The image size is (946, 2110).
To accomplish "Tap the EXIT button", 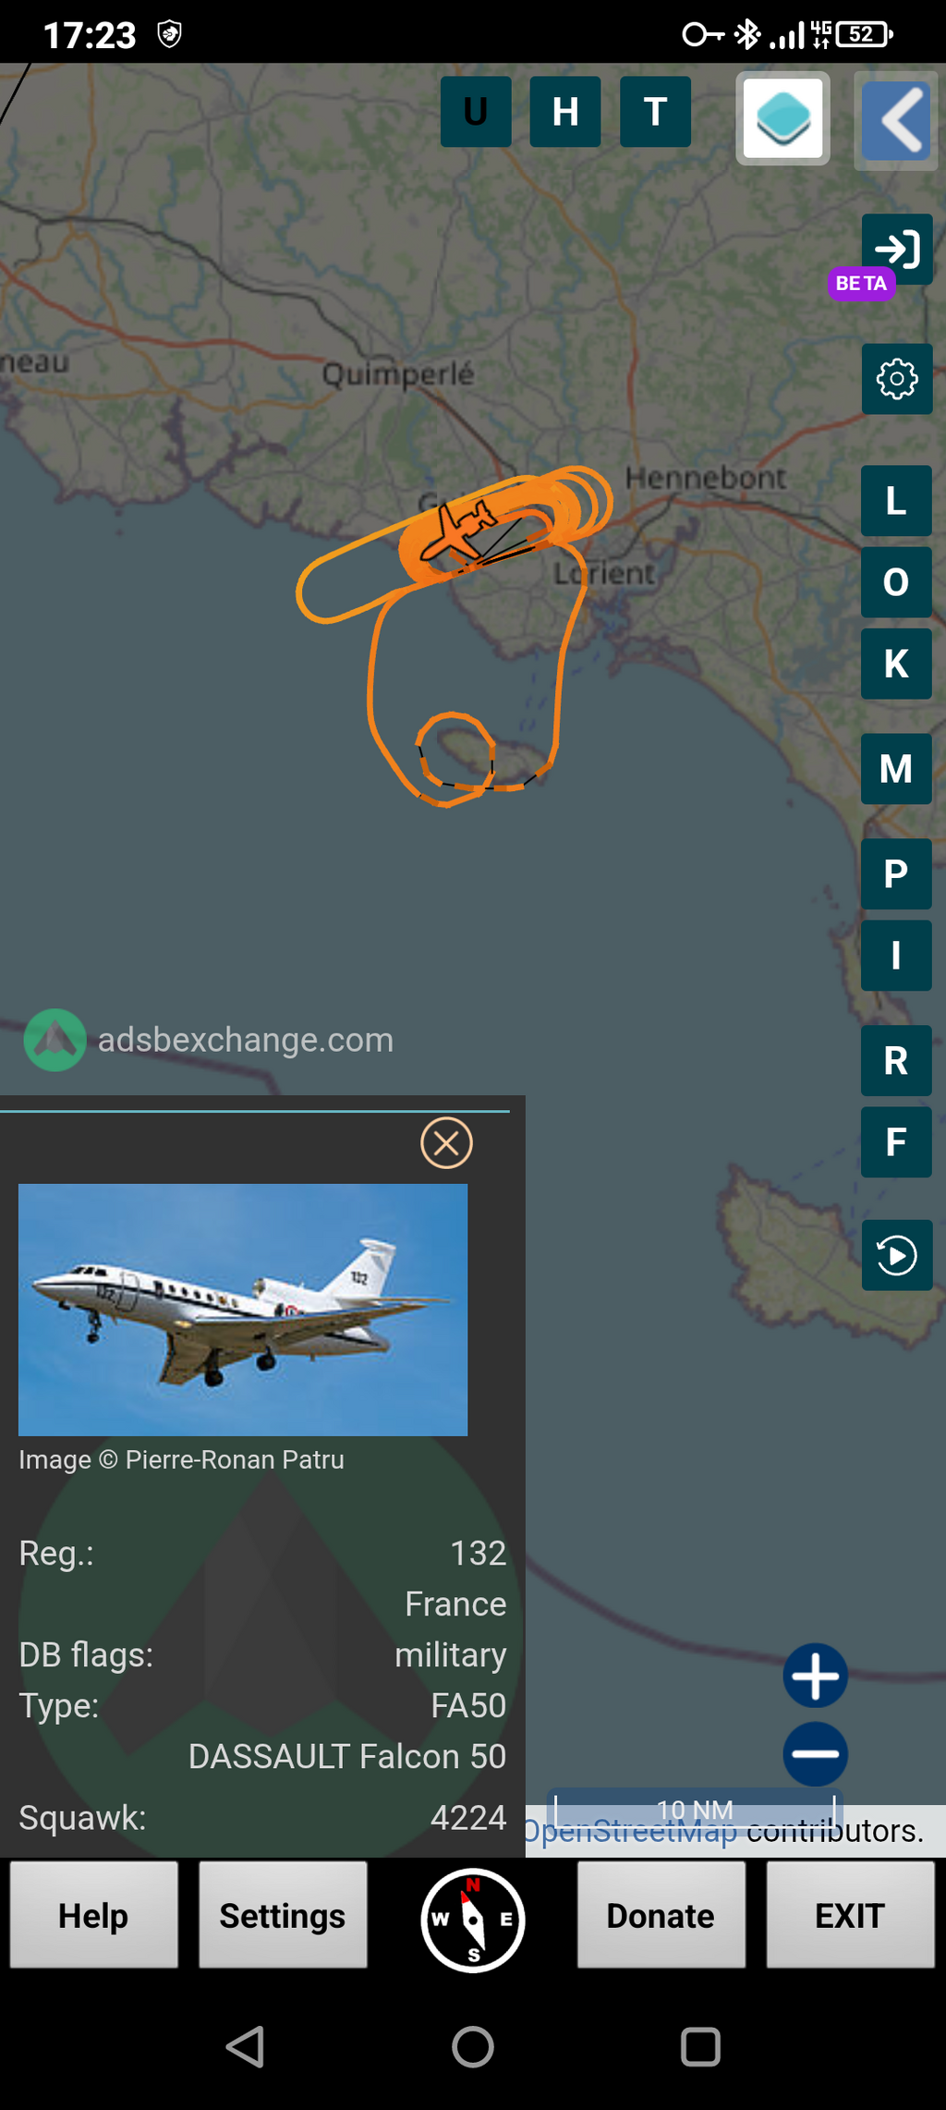I will [850, 1915].
